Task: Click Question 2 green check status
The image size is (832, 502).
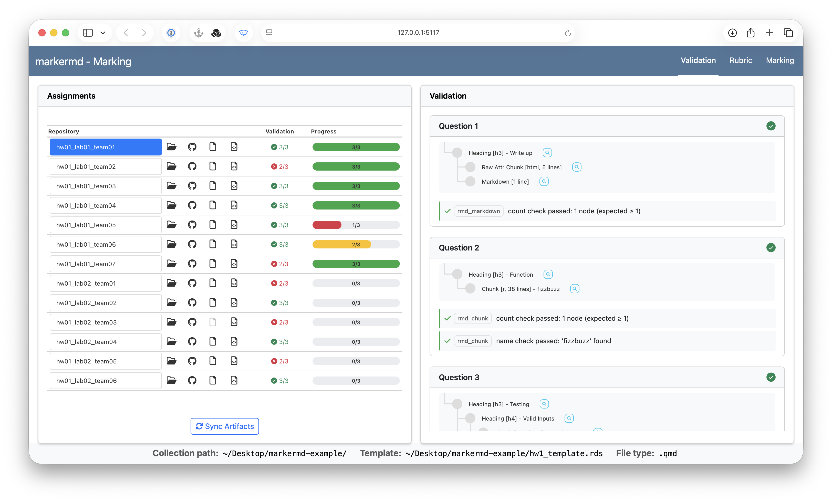Action: 771,247
